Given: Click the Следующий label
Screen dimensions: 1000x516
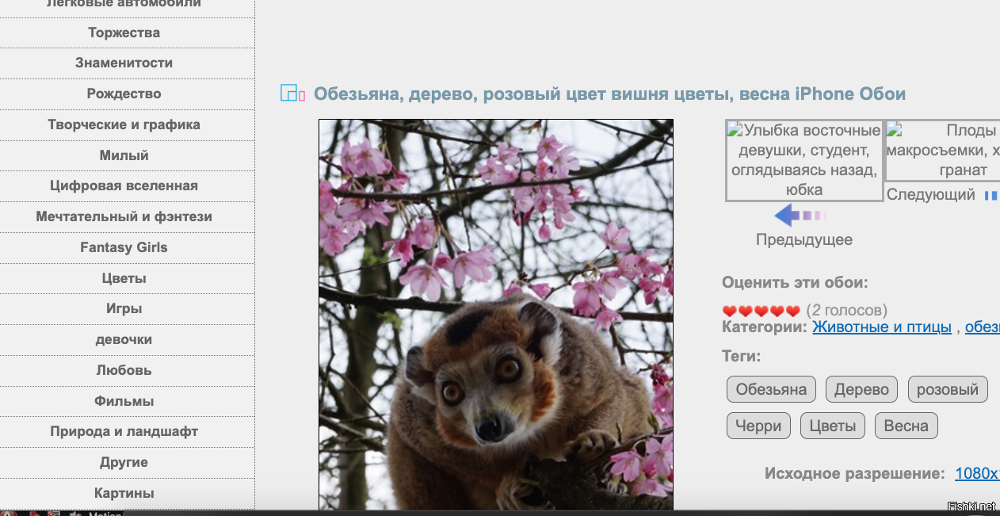Looking at the screenshot, I should 930,194.
